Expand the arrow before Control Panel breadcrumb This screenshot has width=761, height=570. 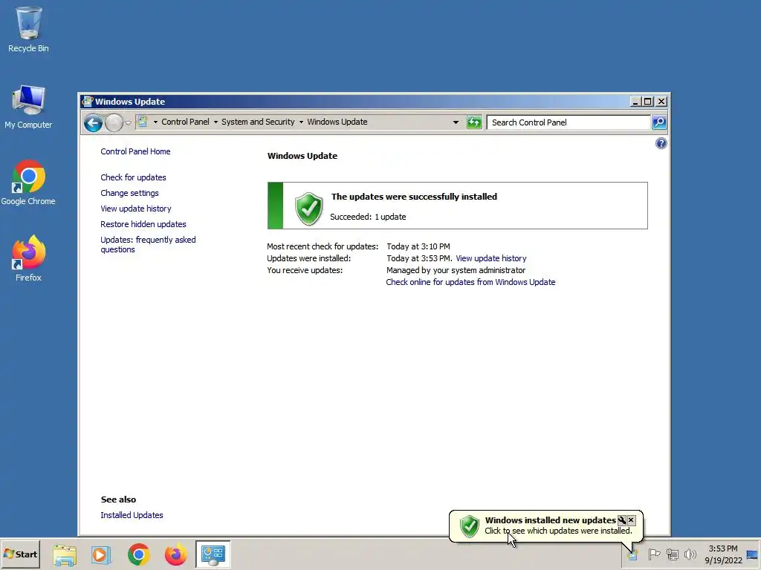(x=155, y=122)
